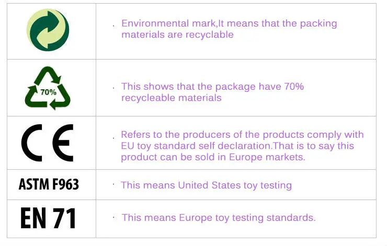
Task: Click 'This means United States toy testing'
Action: 206,185
